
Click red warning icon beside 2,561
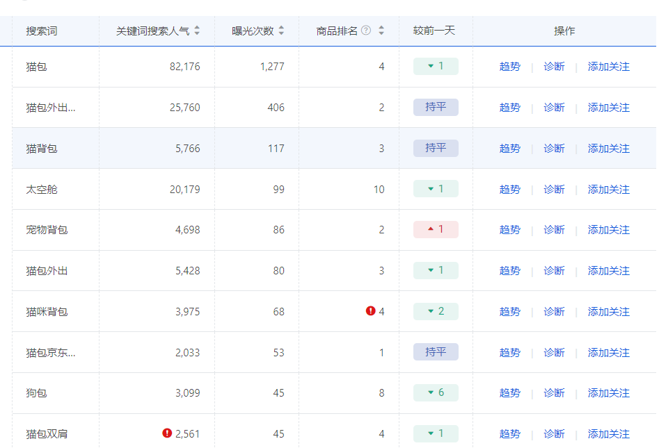point(167,433)
